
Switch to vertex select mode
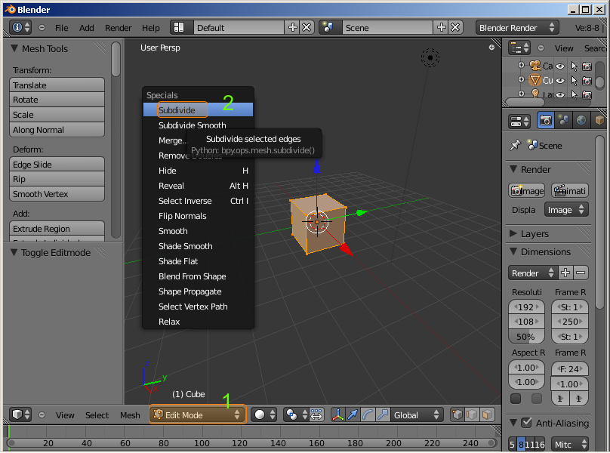point(457,414)
